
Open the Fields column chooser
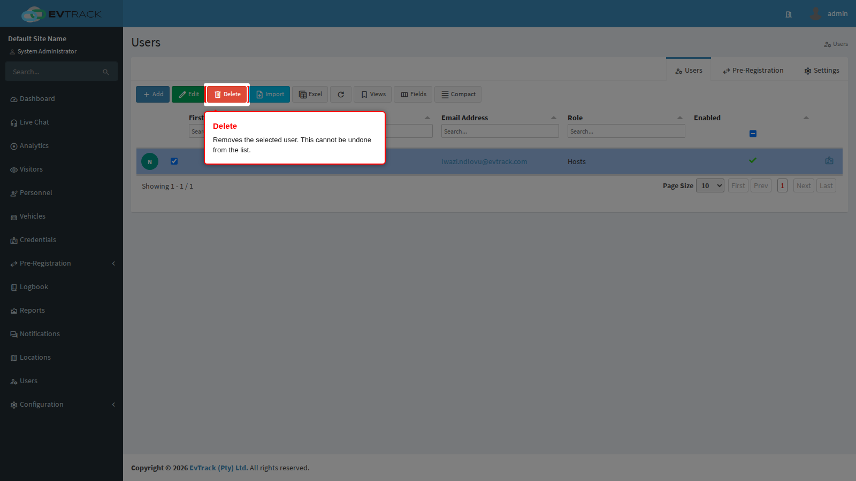click(x=413, y=94)
